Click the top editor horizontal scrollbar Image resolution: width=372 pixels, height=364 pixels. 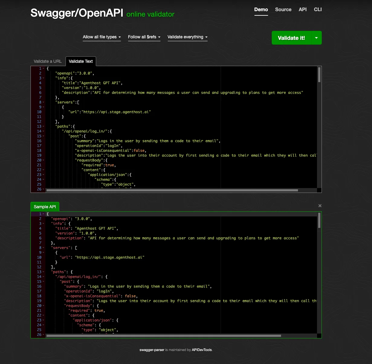172,190
